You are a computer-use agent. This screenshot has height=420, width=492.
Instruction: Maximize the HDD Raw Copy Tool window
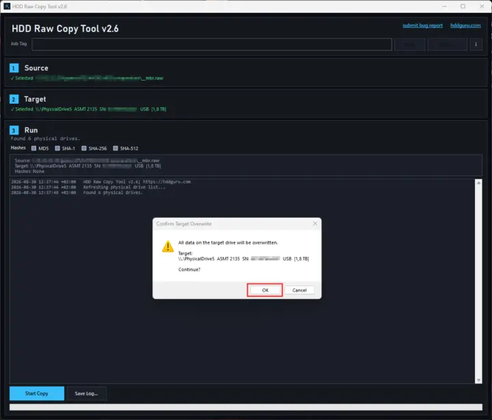tap(463, 6)
